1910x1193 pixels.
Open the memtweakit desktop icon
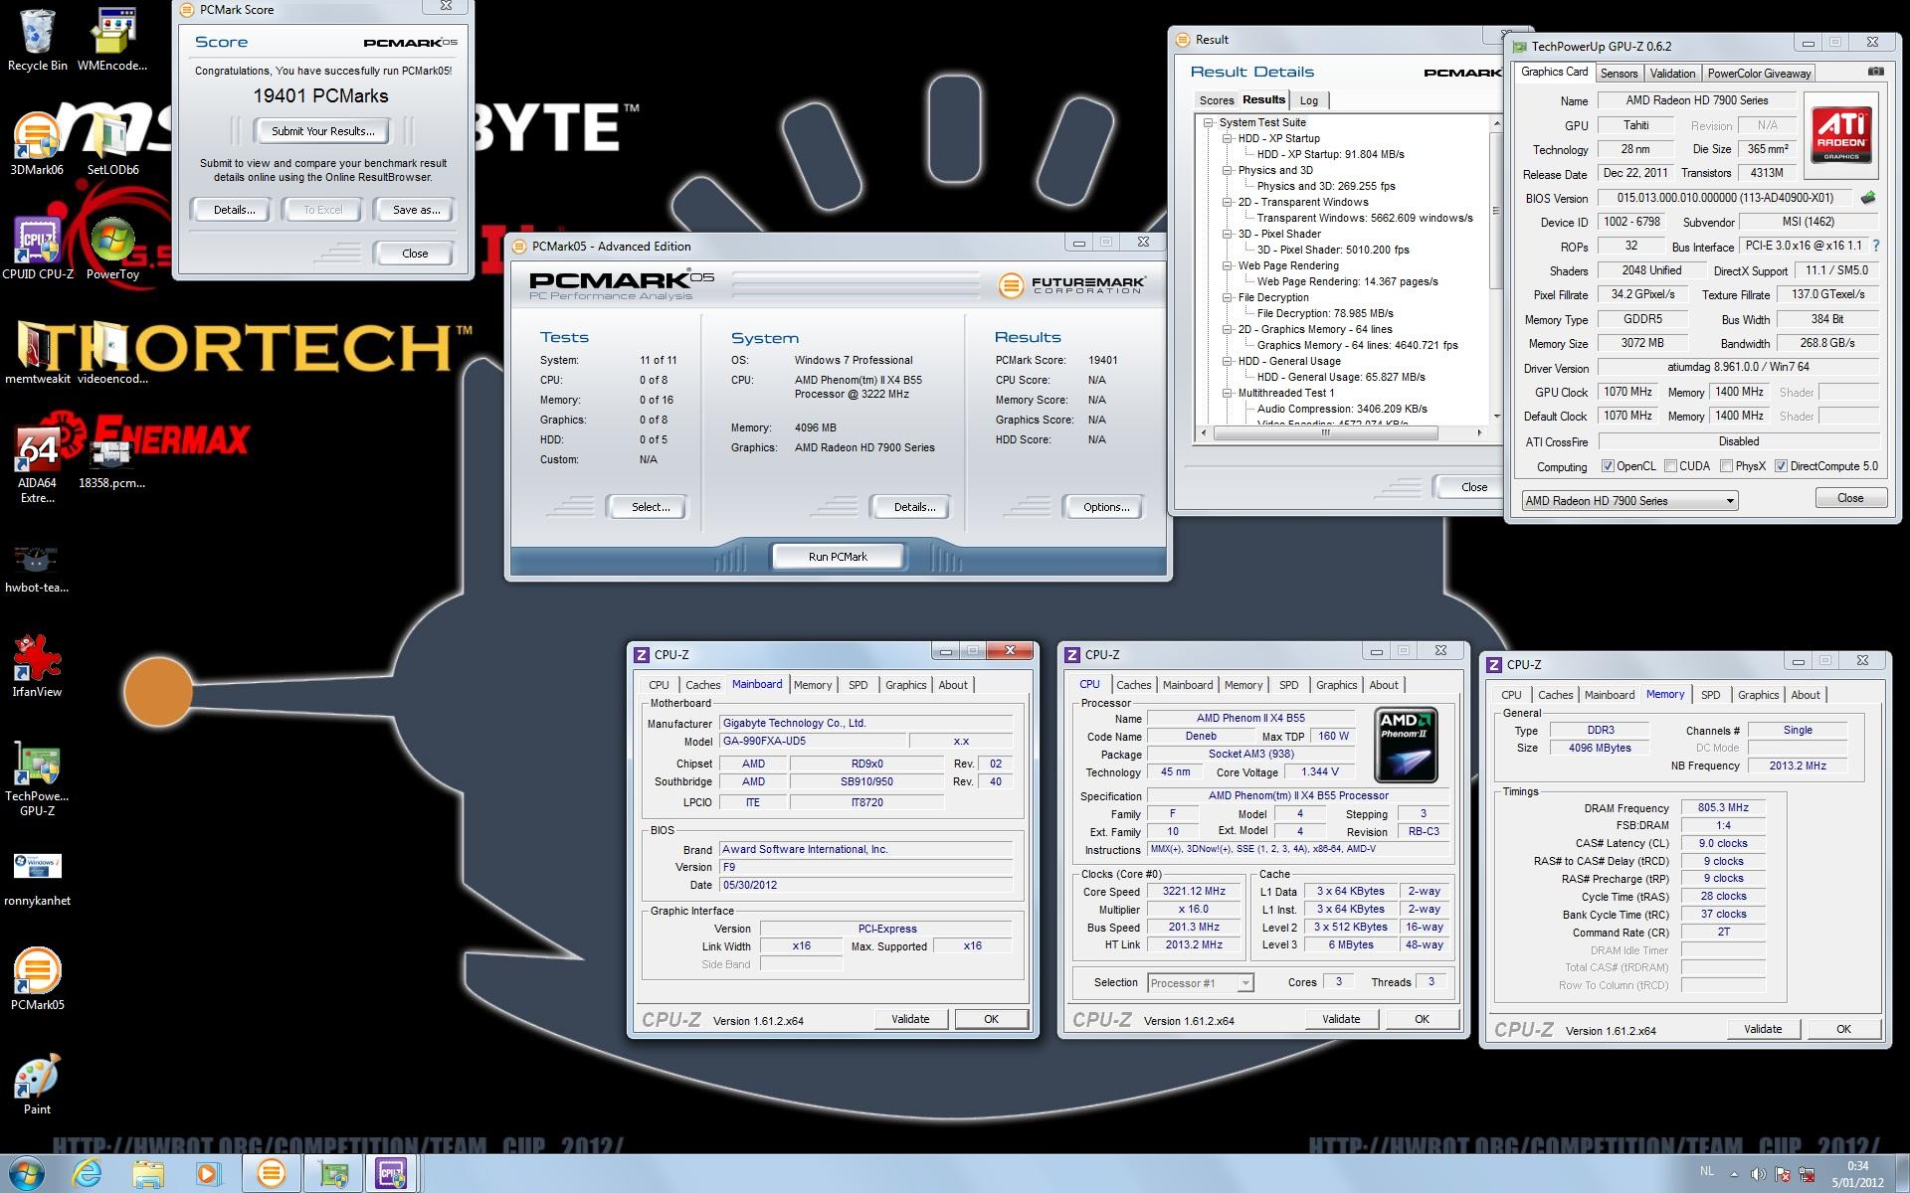[x=37, y=353]
